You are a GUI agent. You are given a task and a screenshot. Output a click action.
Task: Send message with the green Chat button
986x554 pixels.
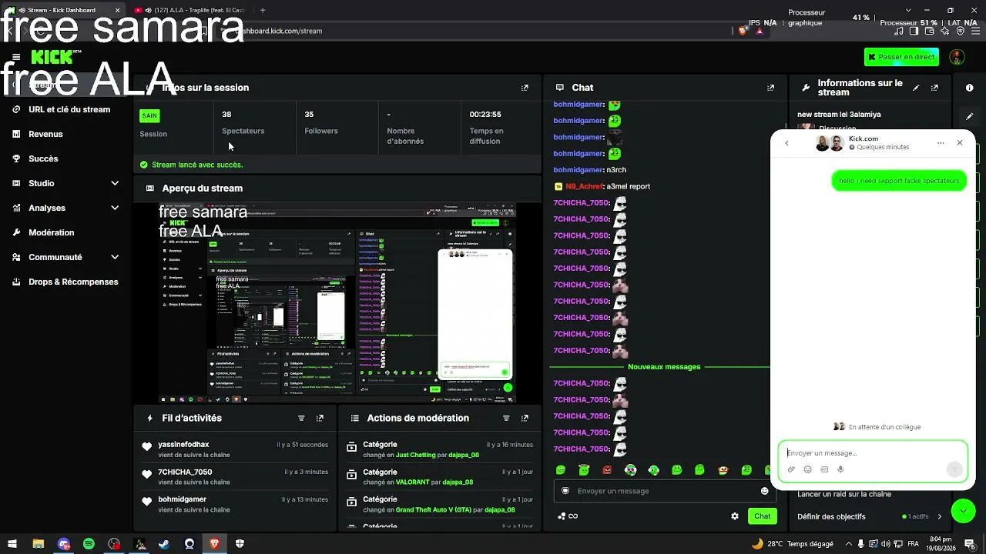762,516
